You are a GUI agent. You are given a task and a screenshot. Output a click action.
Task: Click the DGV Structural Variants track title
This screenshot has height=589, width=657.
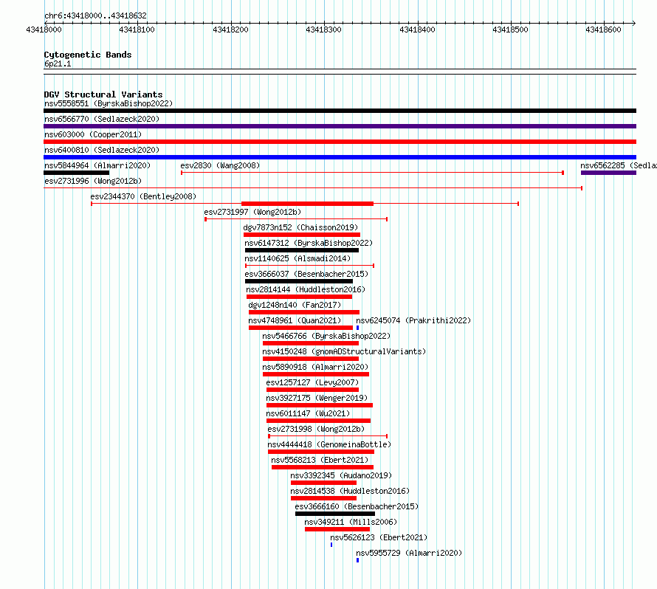click(x=103, y=94)
